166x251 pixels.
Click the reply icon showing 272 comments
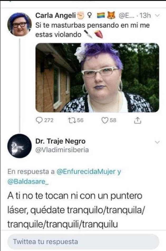(x=39, y=120)
